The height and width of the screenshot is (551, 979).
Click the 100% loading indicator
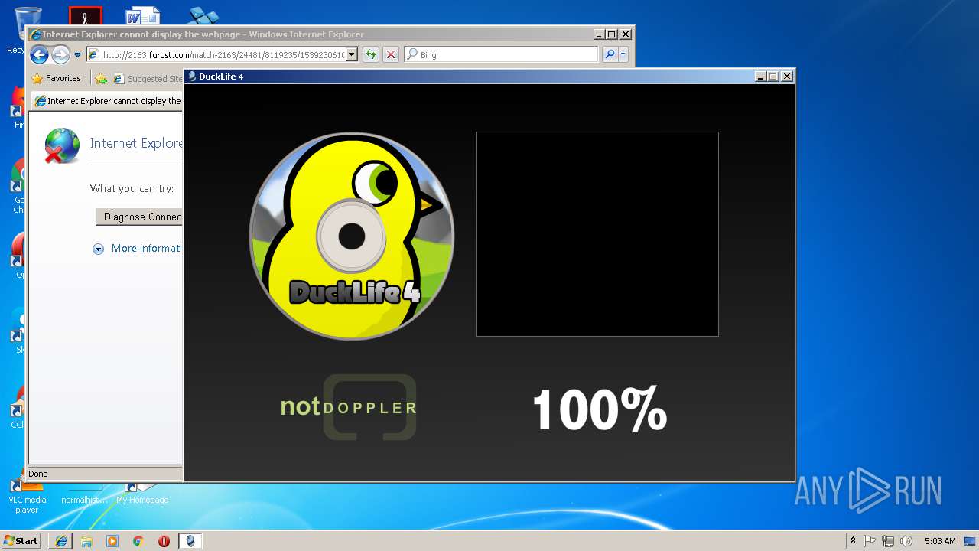[x=600, y=409]
